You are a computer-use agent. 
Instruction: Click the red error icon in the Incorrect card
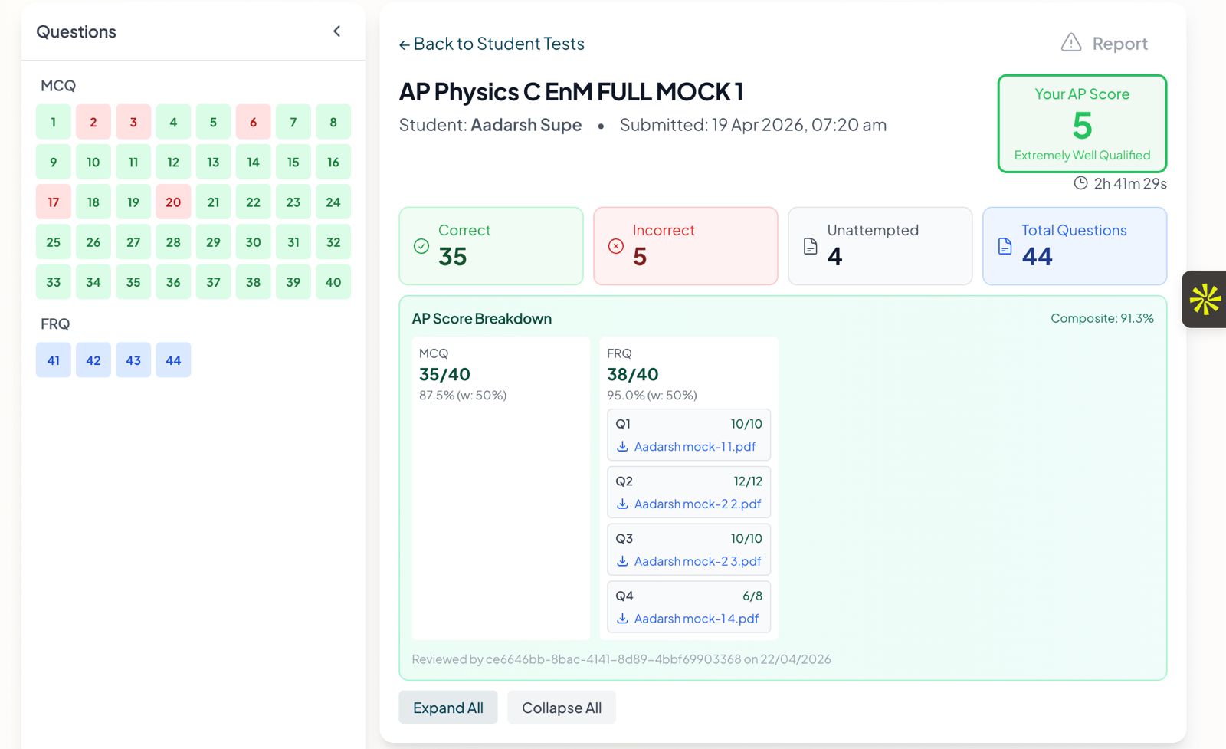pos(614,245)
